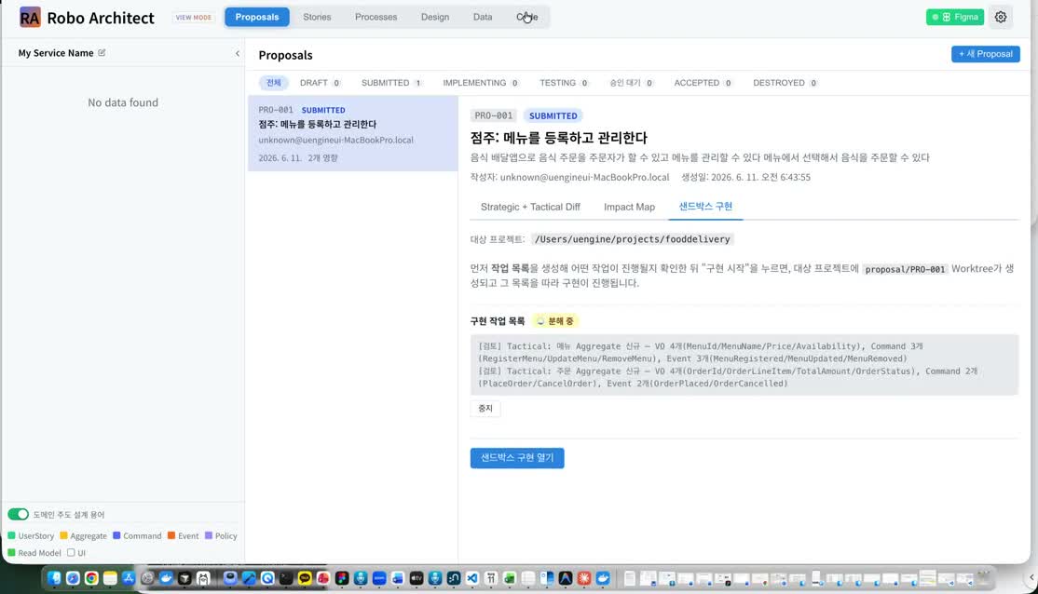
Task: Click the PRO-001 badge in detail header
Action: click(x=493, y=115)
